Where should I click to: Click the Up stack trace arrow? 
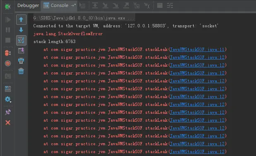pyautogui.click(x=21, y=19)
